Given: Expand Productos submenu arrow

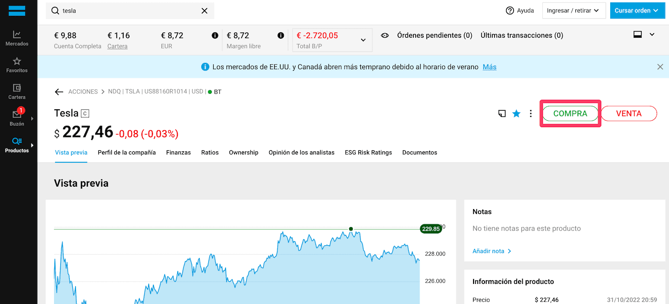Looking at the screenshot, I should pos(32,145).
